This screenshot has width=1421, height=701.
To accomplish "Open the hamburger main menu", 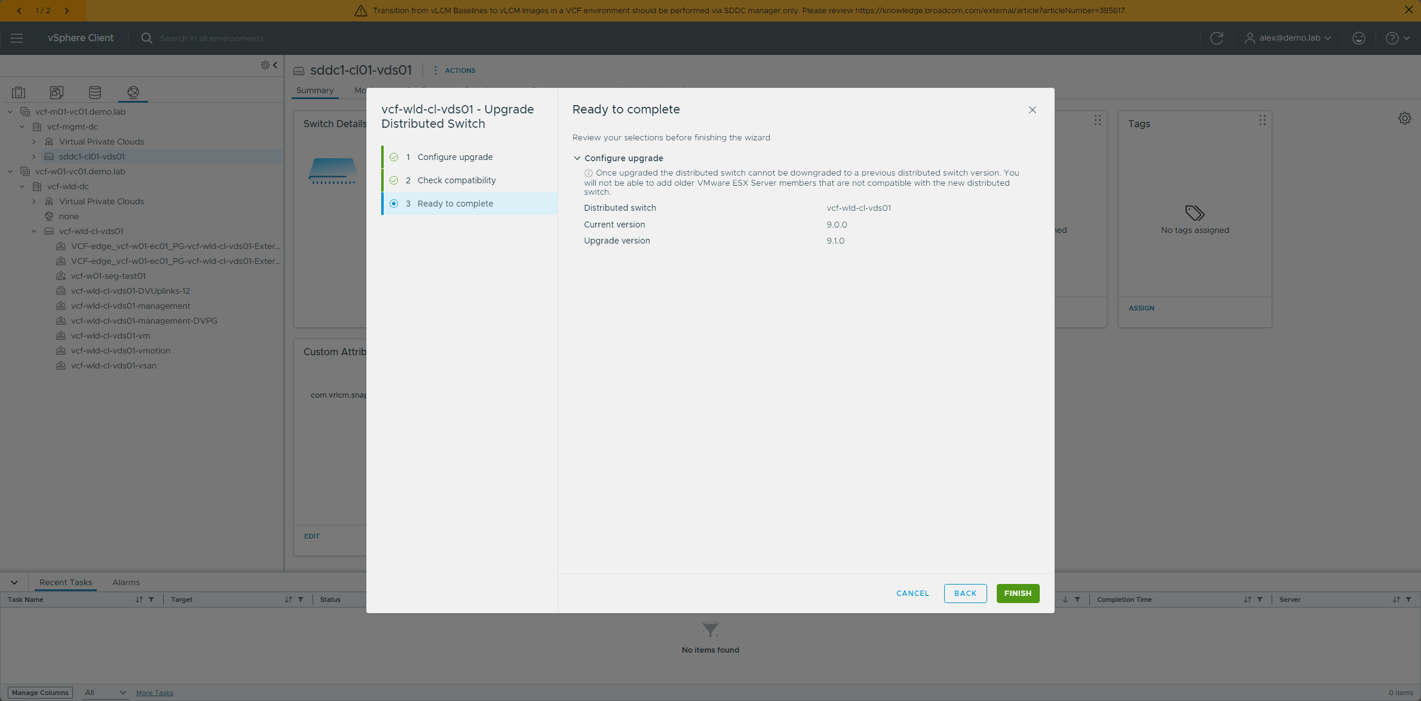I will (17, 38).
